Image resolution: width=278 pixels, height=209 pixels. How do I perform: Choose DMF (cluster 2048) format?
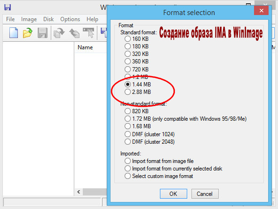click(x=150, y=142)
